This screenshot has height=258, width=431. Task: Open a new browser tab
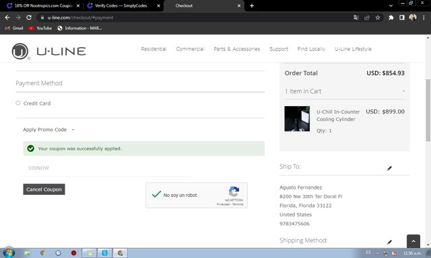click(252, 6)
